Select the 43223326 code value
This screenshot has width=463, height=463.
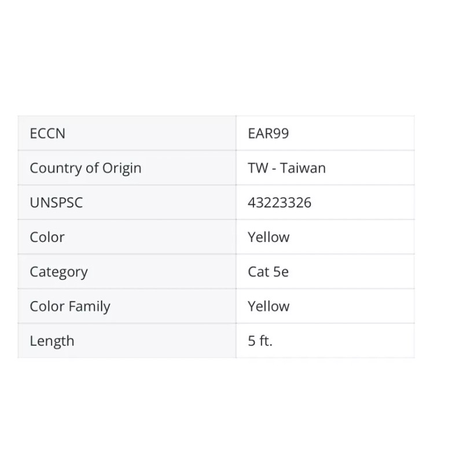click(280, 203)
